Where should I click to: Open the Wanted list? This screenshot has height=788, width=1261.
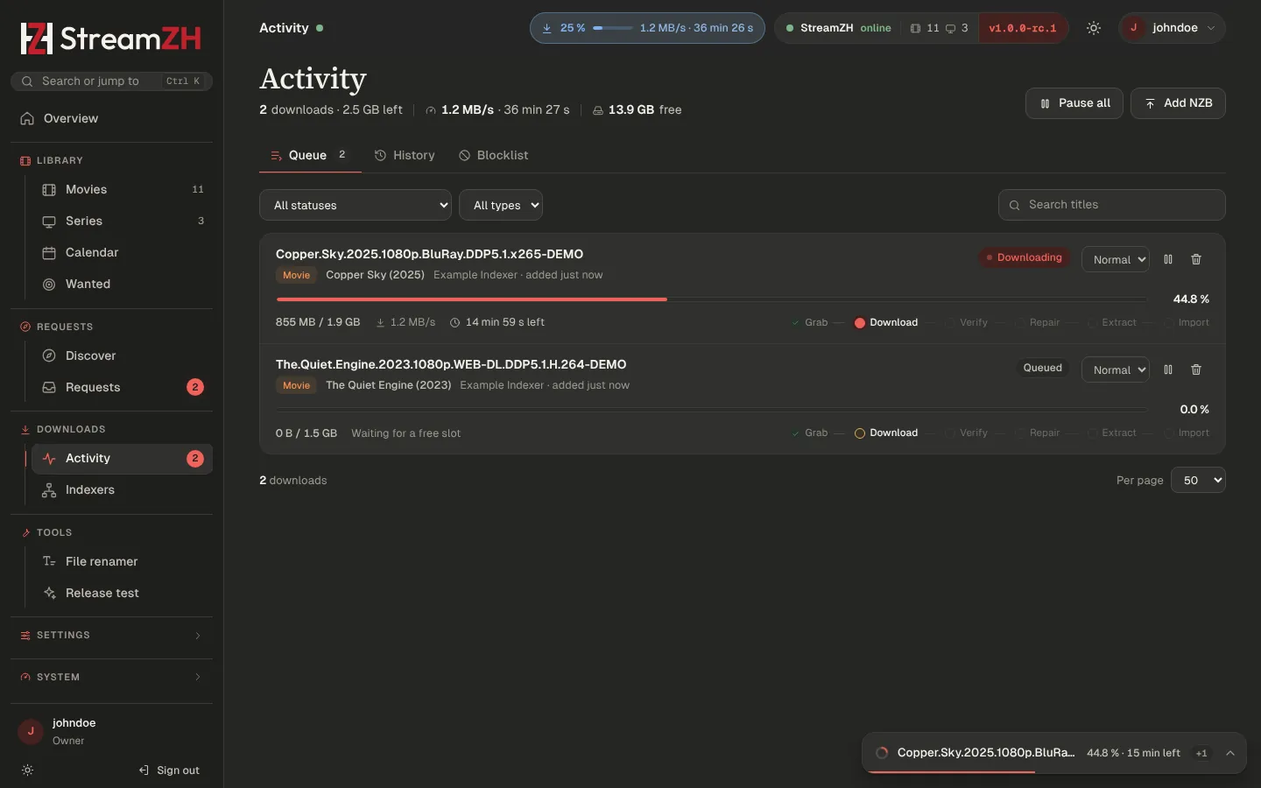(123, 284)
